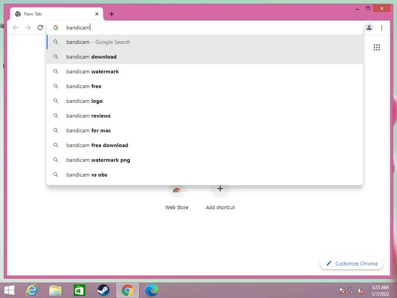This screenshot has width=397, height=298.
Task: Launch Internet Explorer from the taskbar
Action: click(x=32, y=290)
